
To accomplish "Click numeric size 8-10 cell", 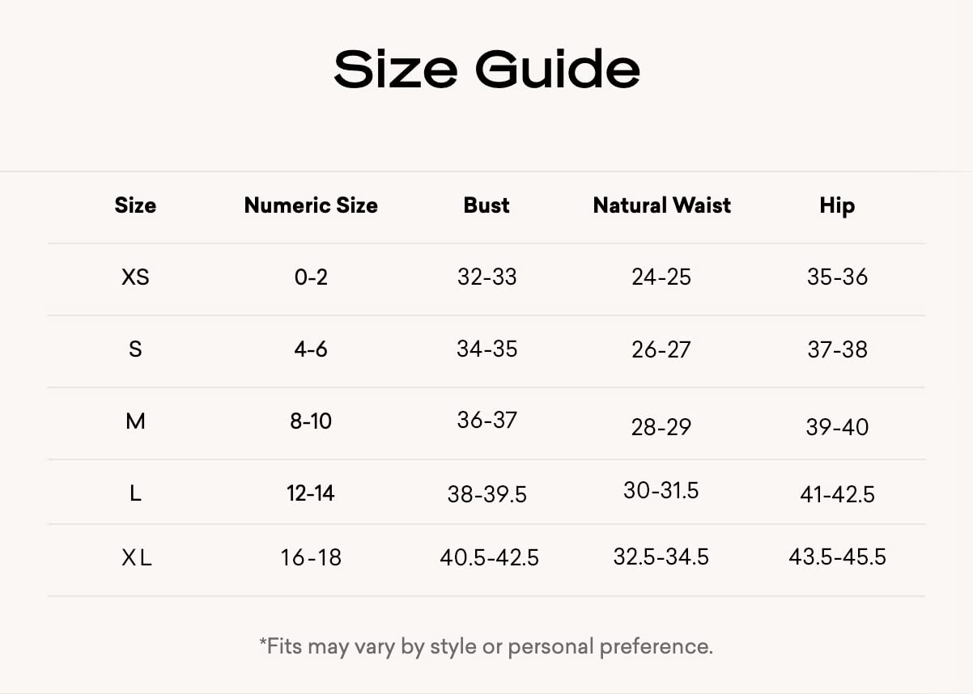I will [311, 421].
